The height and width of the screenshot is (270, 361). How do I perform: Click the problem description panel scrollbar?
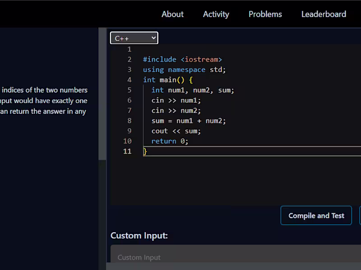102,94
